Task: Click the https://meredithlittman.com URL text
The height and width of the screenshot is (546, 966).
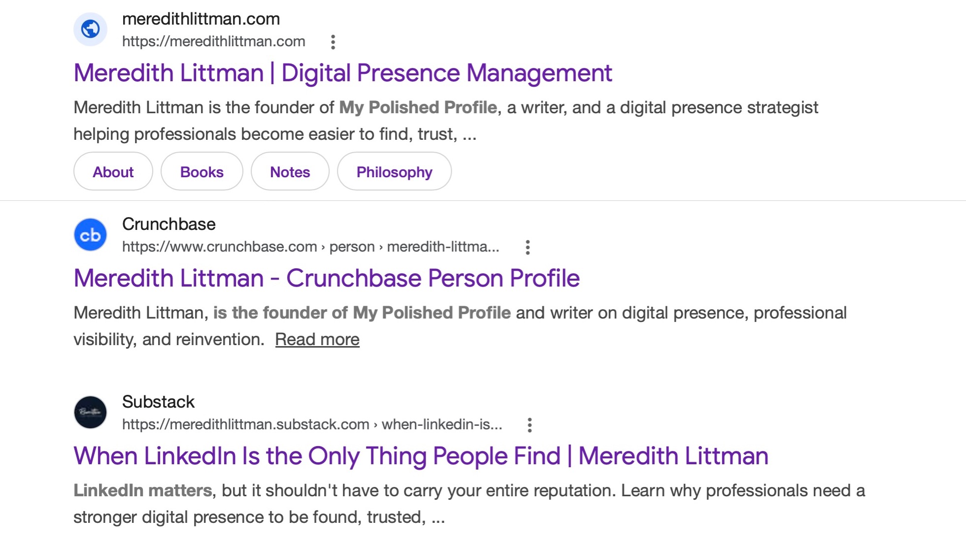Action: pyautogui.click(x=214, y=41)
